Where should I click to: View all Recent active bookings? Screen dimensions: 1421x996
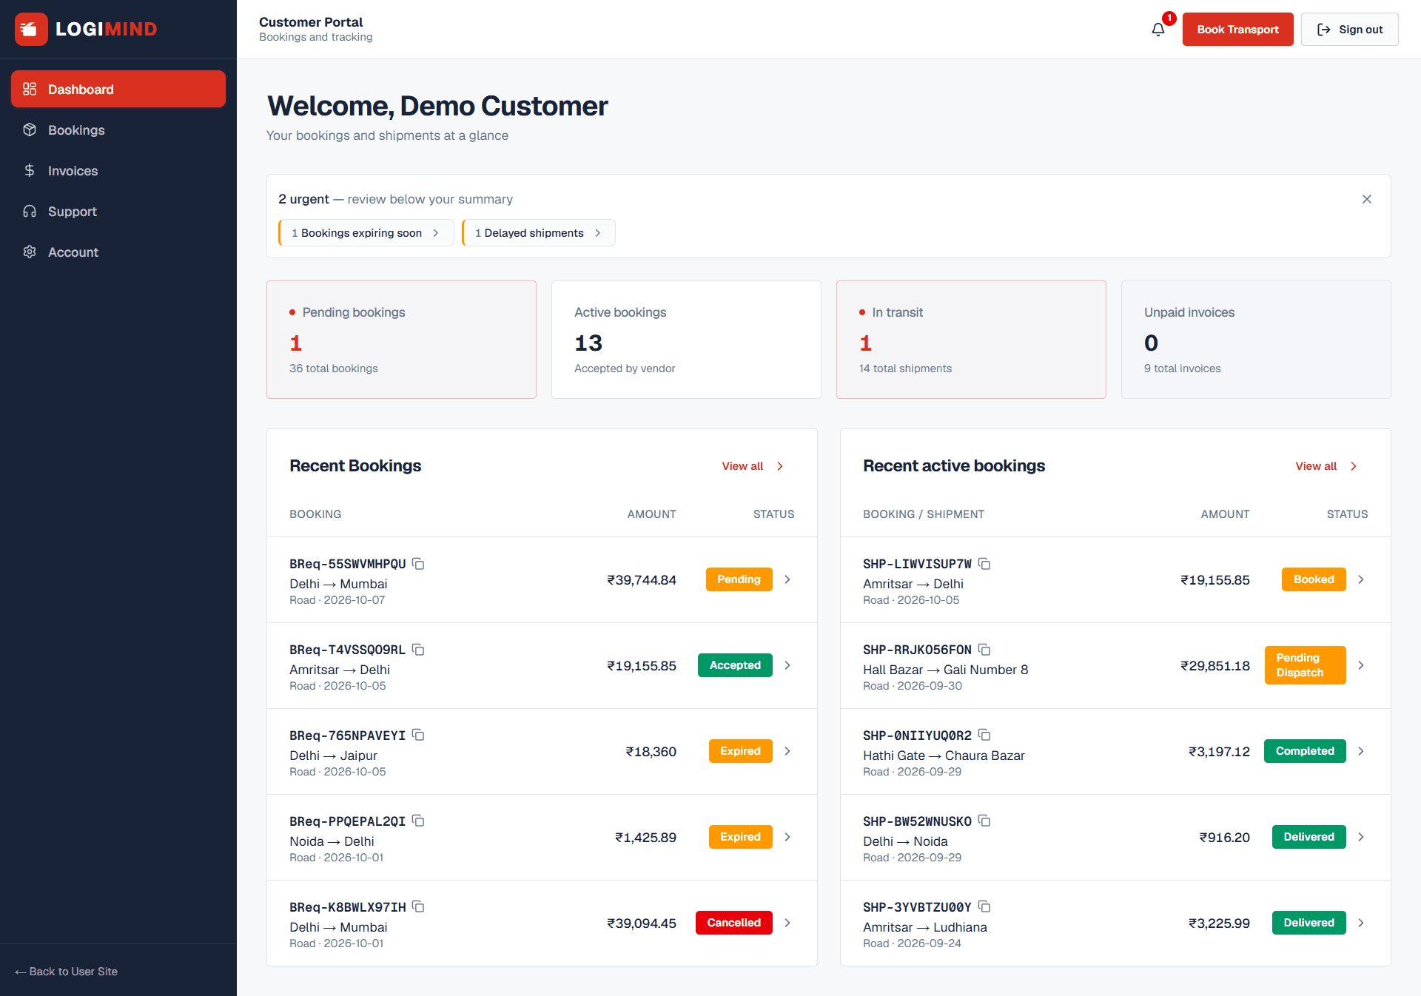(1326, 466)
